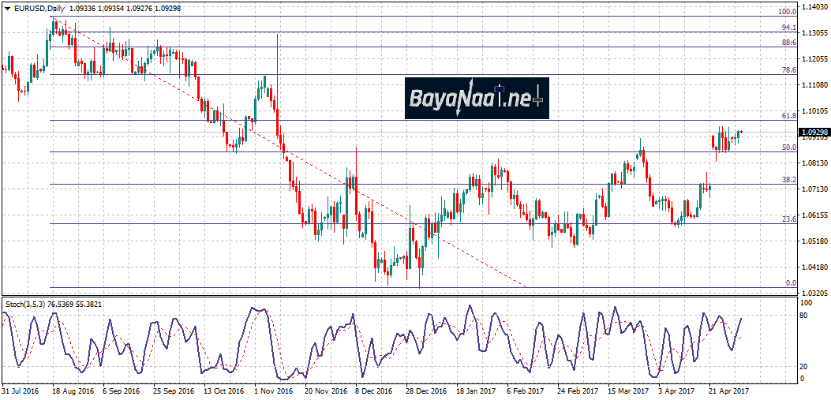Click the 1.14030 price on the scale

pos(814,7)
